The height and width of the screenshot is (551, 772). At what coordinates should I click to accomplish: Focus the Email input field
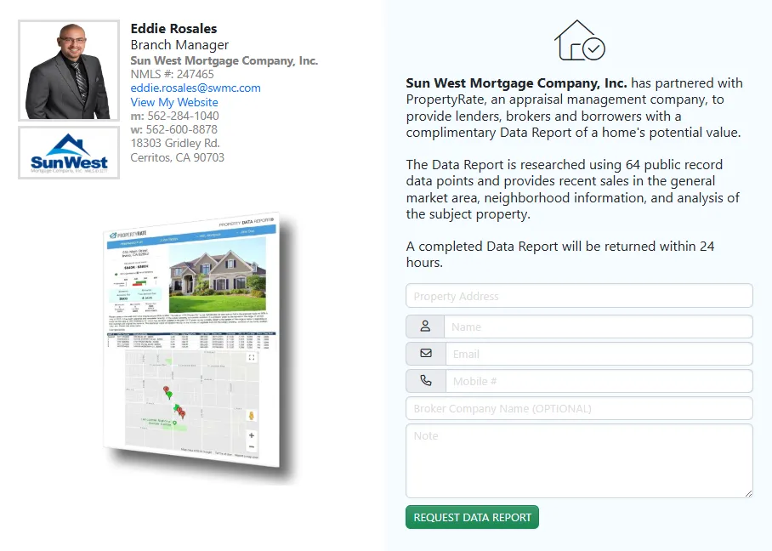(x=599, y=354)
